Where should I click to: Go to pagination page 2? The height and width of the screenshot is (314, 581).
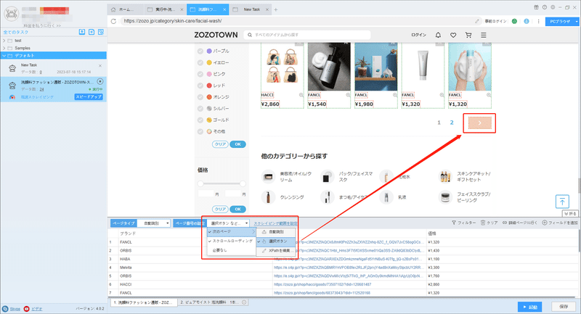(x=452, y=123)
